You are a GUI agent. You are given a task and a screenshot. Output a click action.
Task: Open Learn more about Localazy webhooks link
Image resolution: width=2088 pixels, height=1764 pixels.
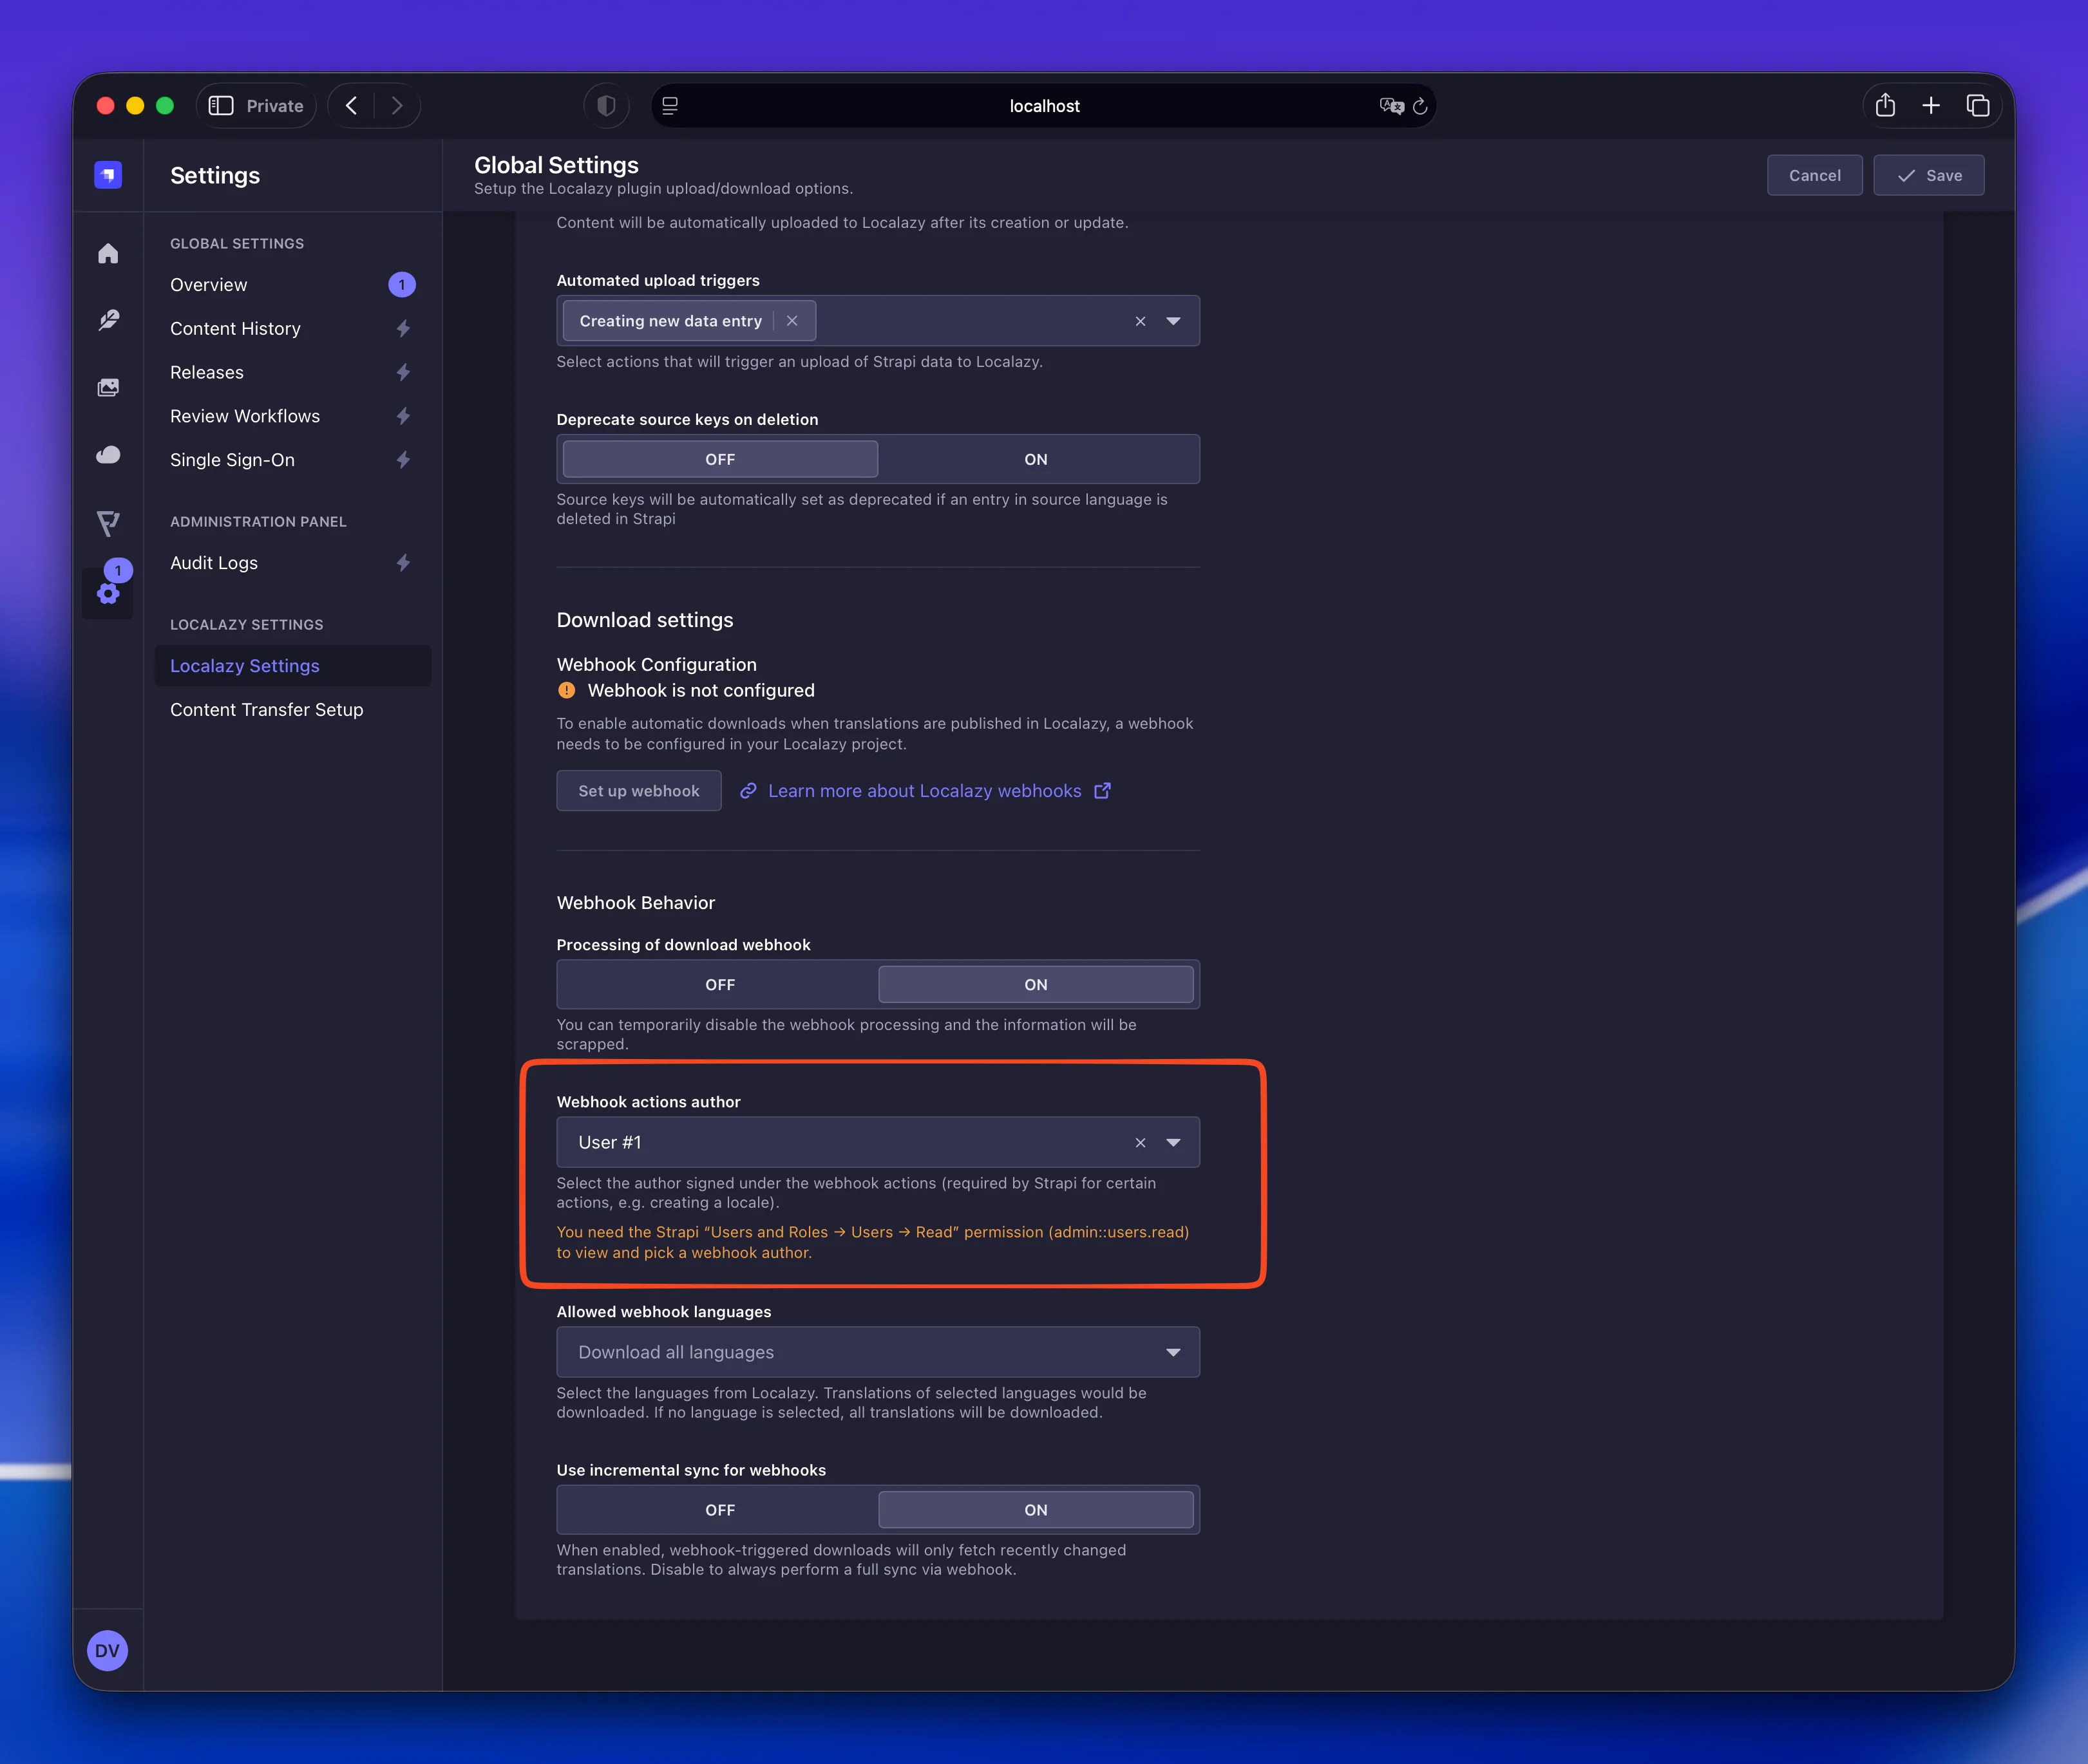925,791
